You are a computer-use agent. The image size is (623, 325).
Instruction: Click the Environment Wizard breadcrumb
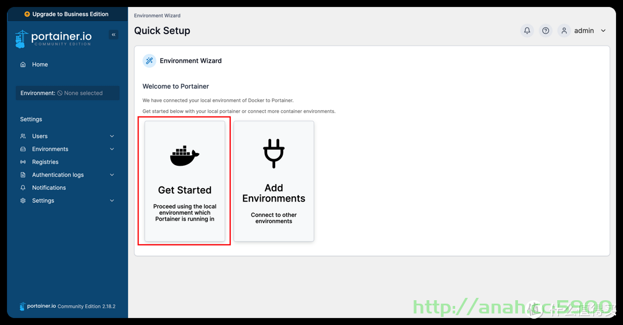157,16
